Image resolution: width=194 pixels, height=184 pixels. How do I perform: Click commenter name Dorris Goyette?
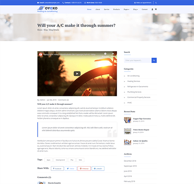pyautogui.click(x=54, y=183)
